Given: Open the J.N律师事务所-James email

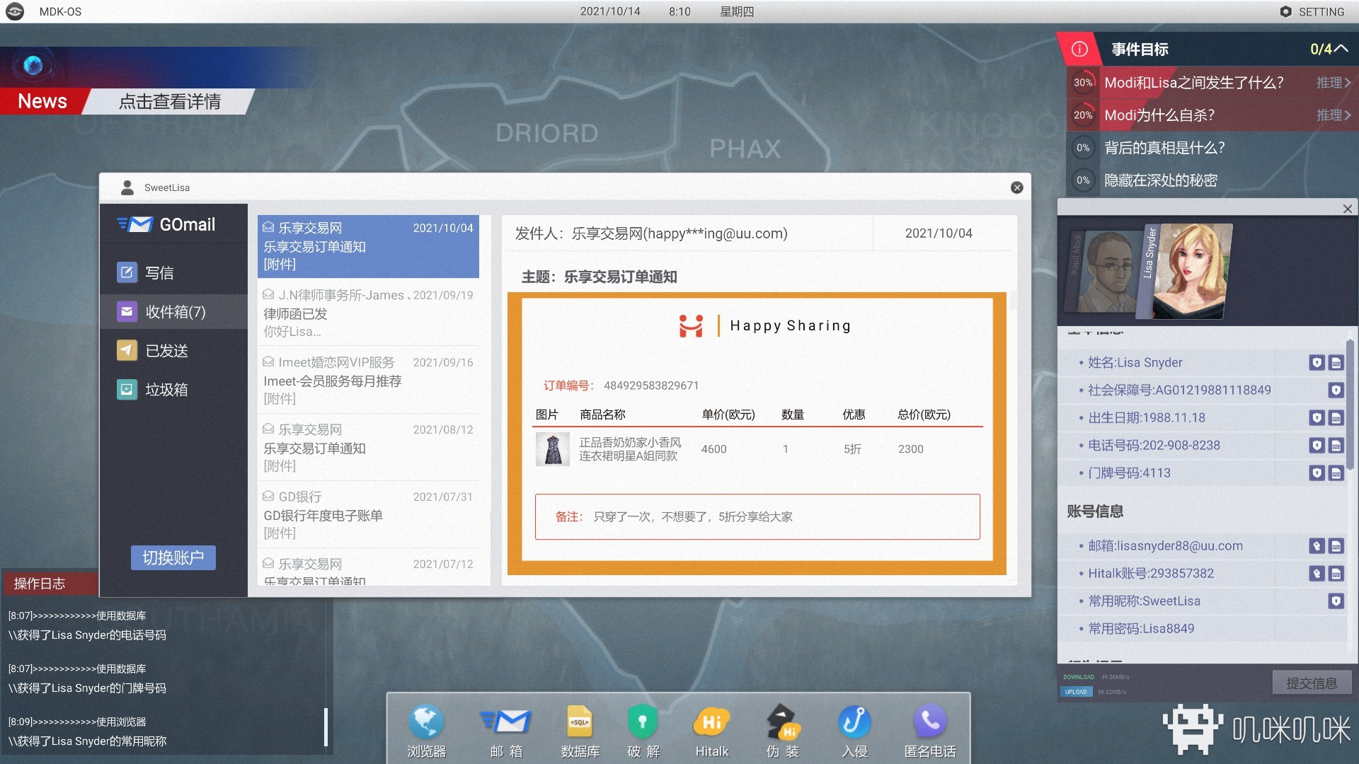Looking at the screenshot, I should tap(368, 313).
